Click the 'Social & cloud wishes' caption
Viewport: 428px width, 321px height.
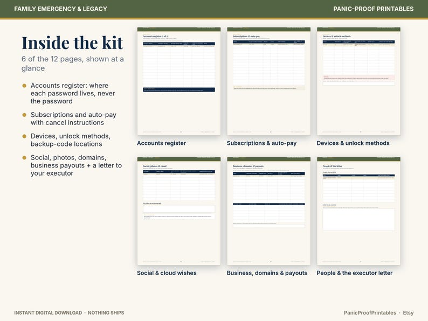(x=167, y=273)
